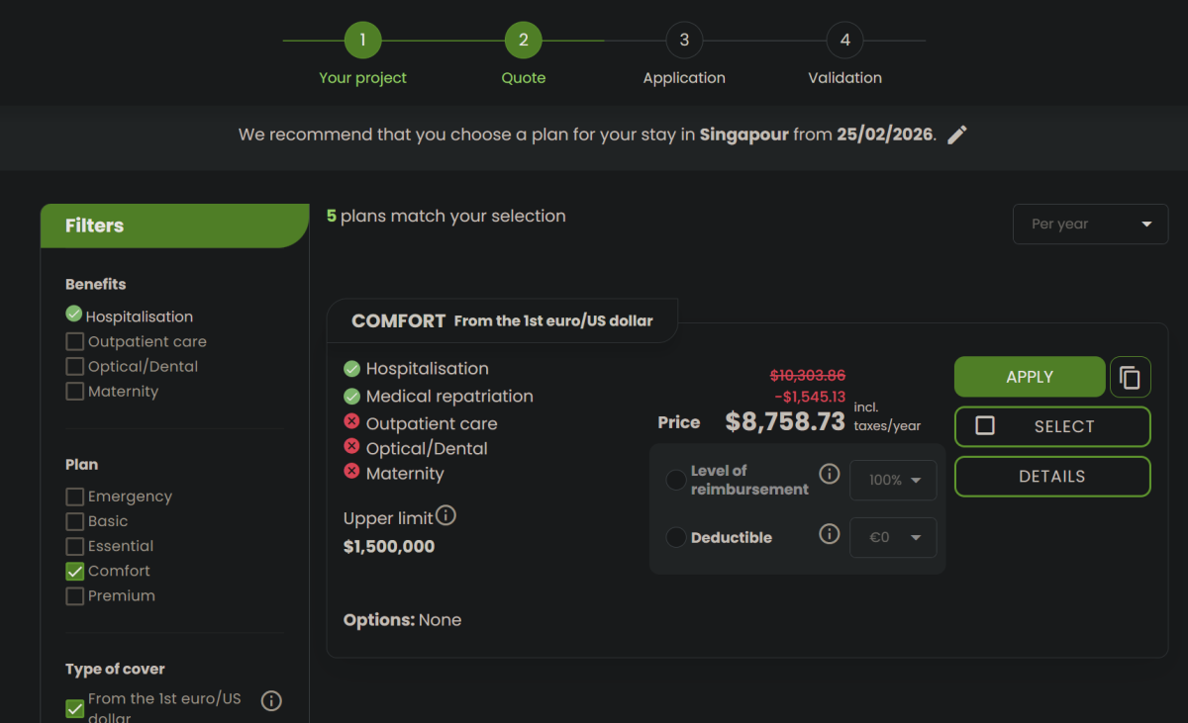Select the Level of reimbursement radio button

point(676,481)
